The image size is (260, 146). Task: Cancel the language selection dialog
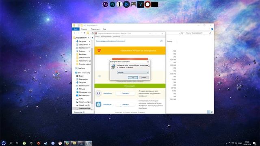(144, 77)
